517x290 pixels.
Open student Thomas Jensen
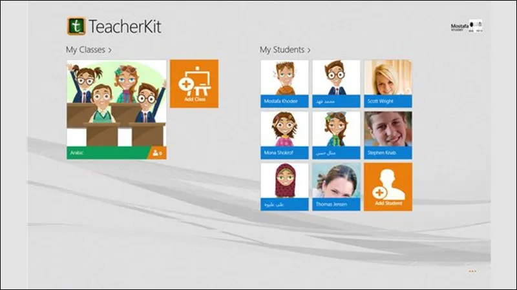(336, 187)
